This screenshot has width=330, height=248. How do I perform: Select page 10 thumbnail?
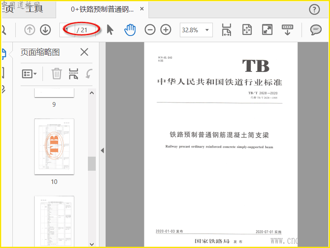54,147
